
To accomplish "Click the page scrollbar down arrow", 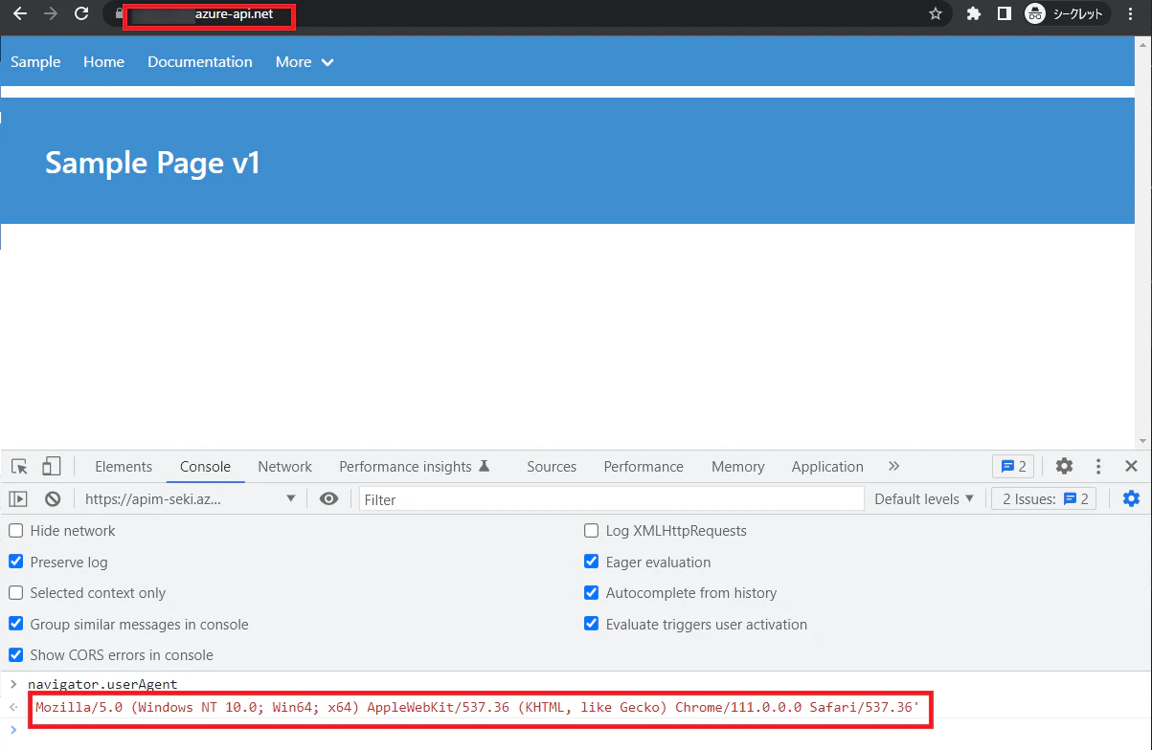I will [1144, 441].
